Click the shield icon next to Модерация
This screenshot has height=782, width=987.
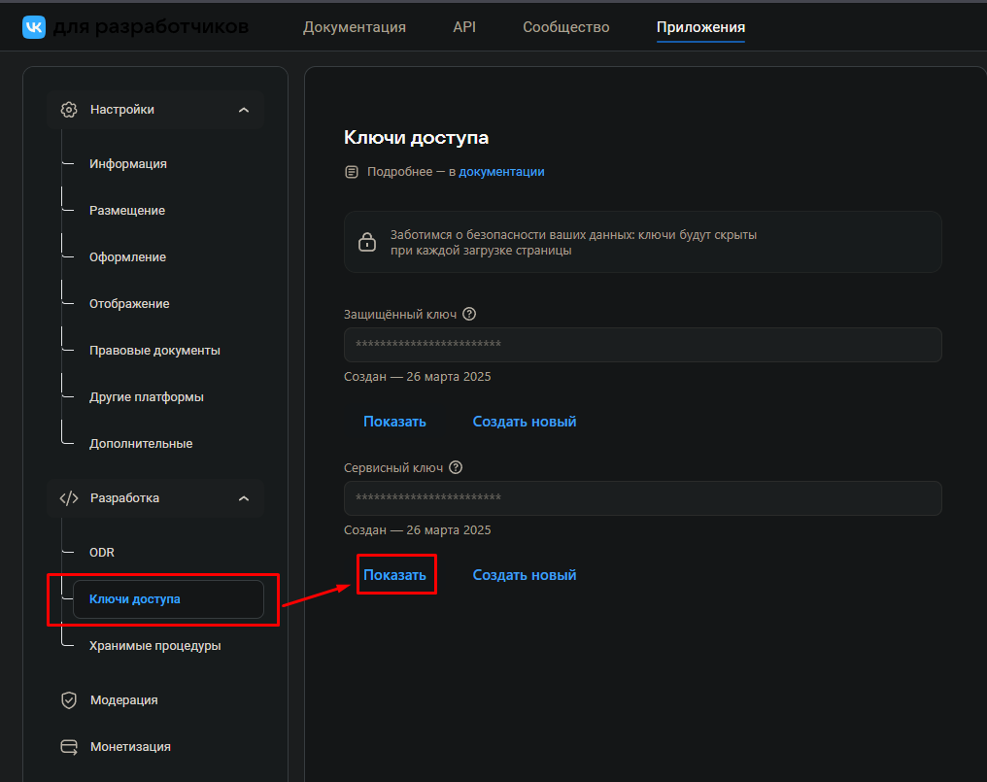pyautogui.click(x=68, y=699)
